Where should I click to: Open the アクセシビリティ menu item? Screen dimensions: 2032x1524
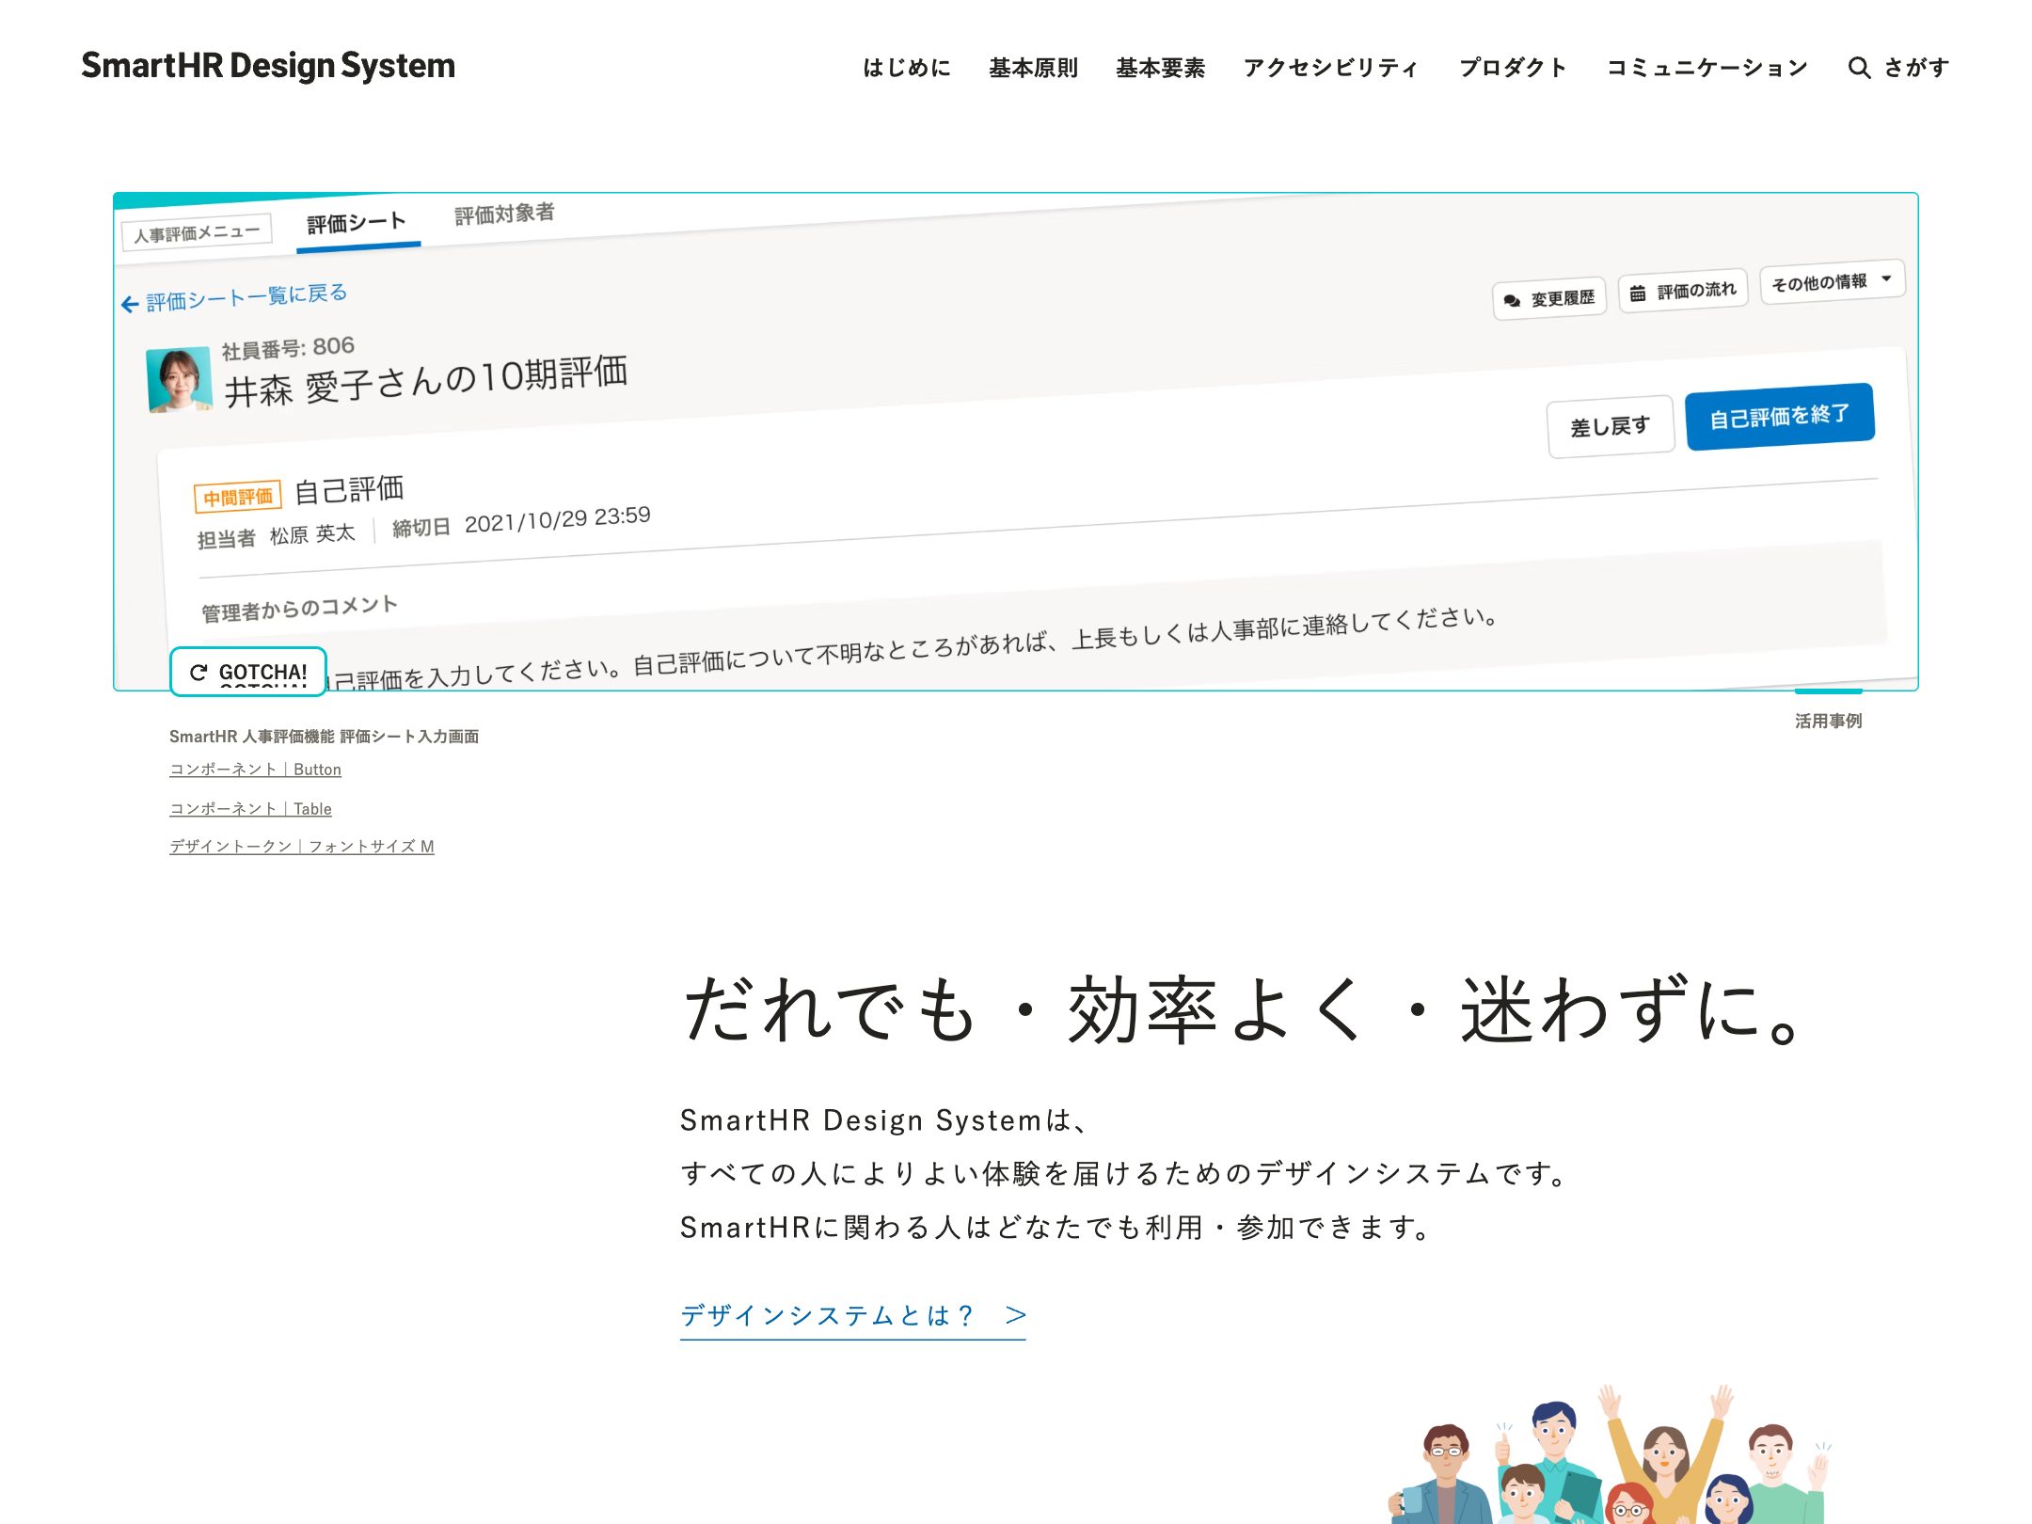click(1330, 68)
